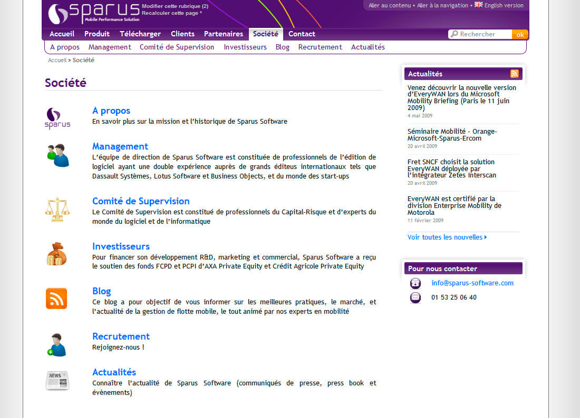Open Séminaire Mobilité Orange-Microsoft-Sparus-Ercom news
The height and width of the screenshot is (418, 580).
coord(452,135)
